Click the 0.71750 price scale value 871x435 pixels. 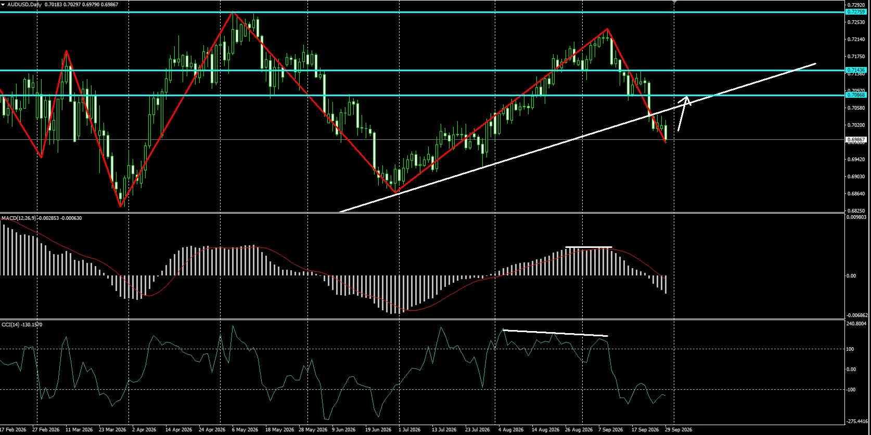856,57
